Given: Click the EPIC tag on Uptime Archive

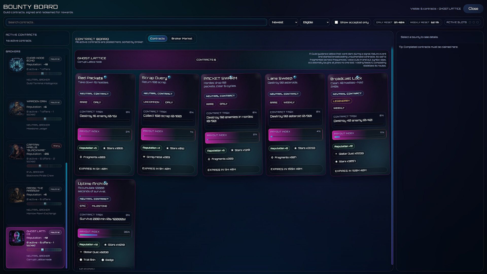Looking at the screenshot, I should pyautogui.click(x=83, y=206).
